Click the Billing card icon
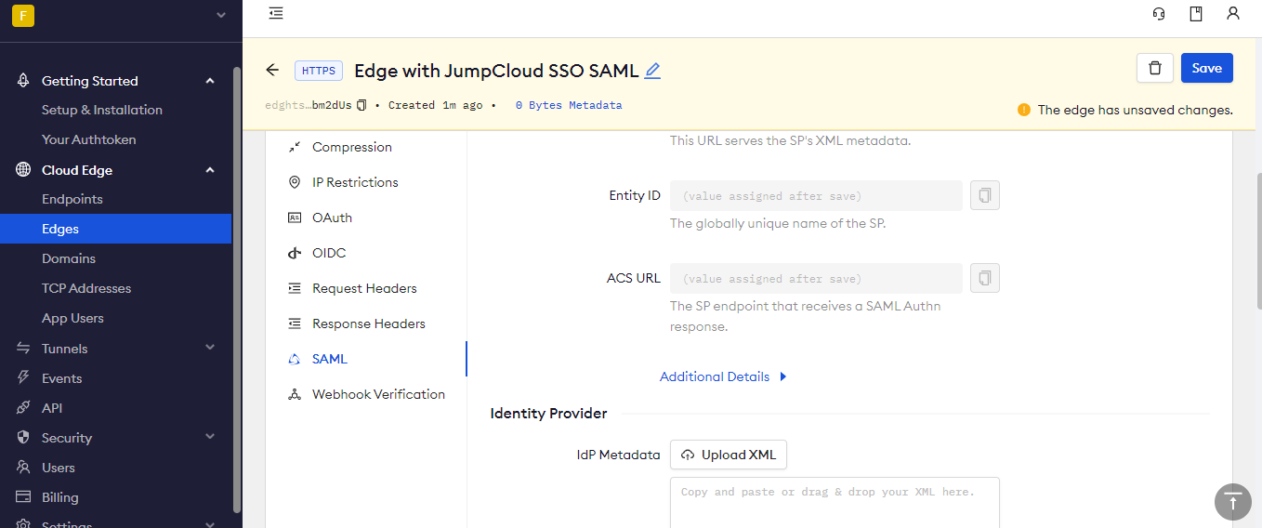Screen dimensions: 1262x528 23,497
